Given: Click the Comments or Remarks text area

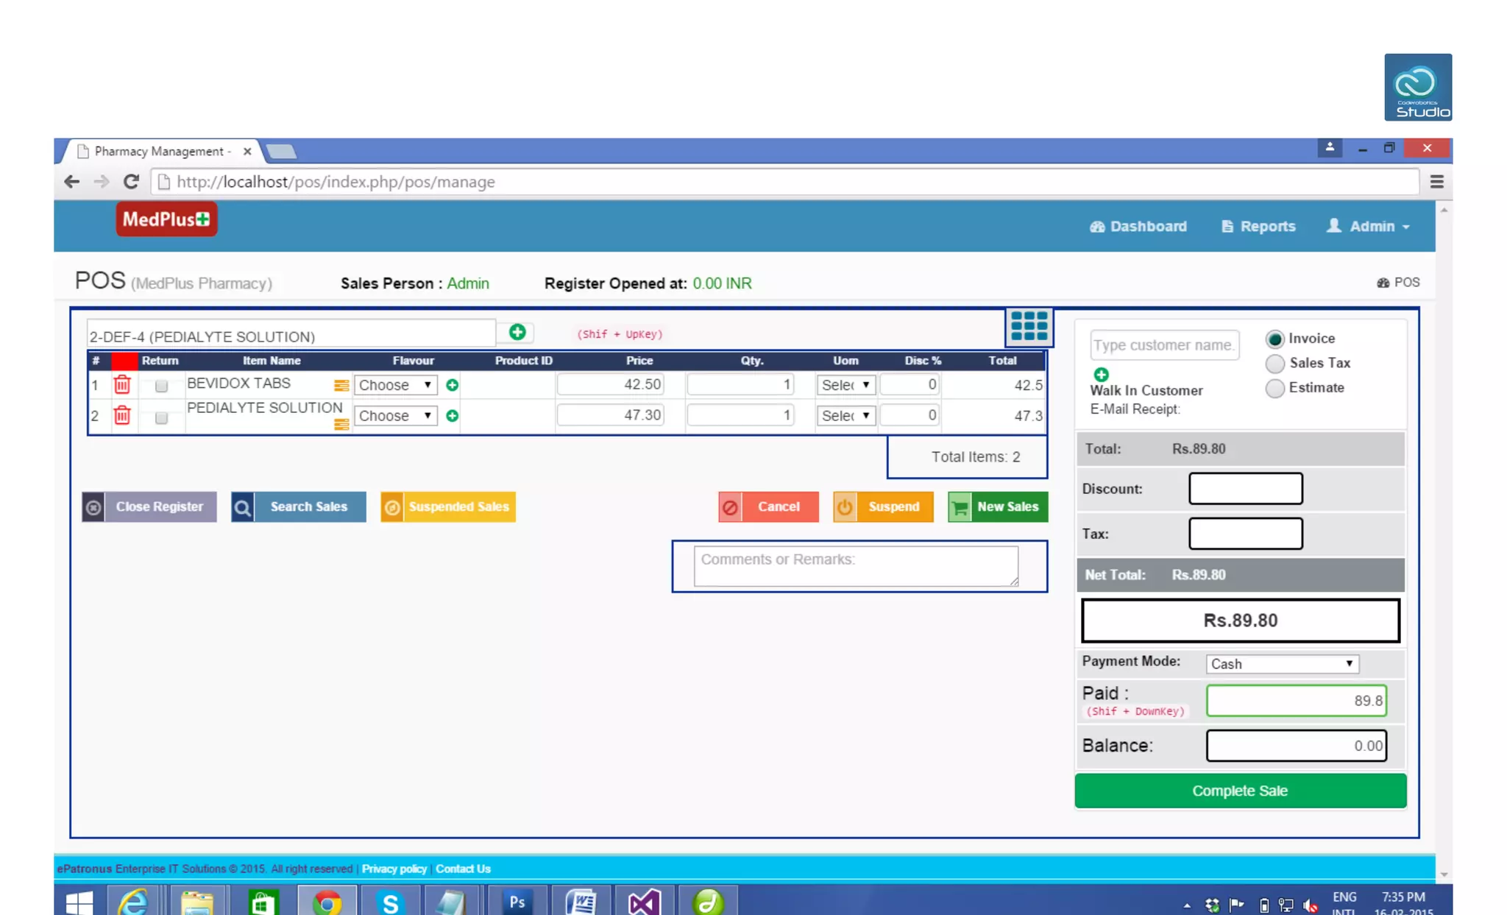Looking at the screenshot, I should click(855, 565).
